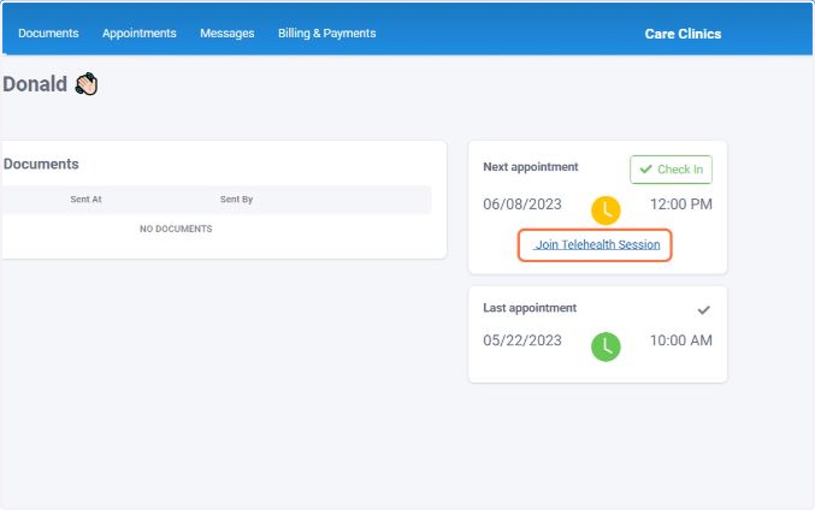The width and height of the screenshot is (815, 510).
Task: Click the NO DOCUMENTS text
Action: click(176, 229)
